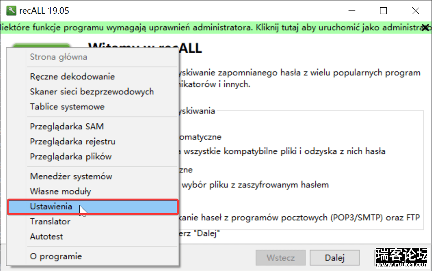Select Strona główna menu item
The image size is (432, 271).
coord(93,57)
